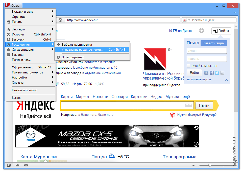
Task: Tick the чужой компьютер checkbox
Action: (188, 66)
